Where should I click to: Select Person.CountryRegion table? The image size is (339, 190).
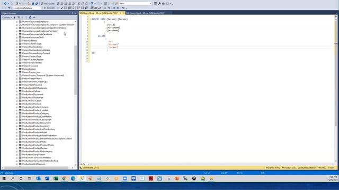click(33, 60)
